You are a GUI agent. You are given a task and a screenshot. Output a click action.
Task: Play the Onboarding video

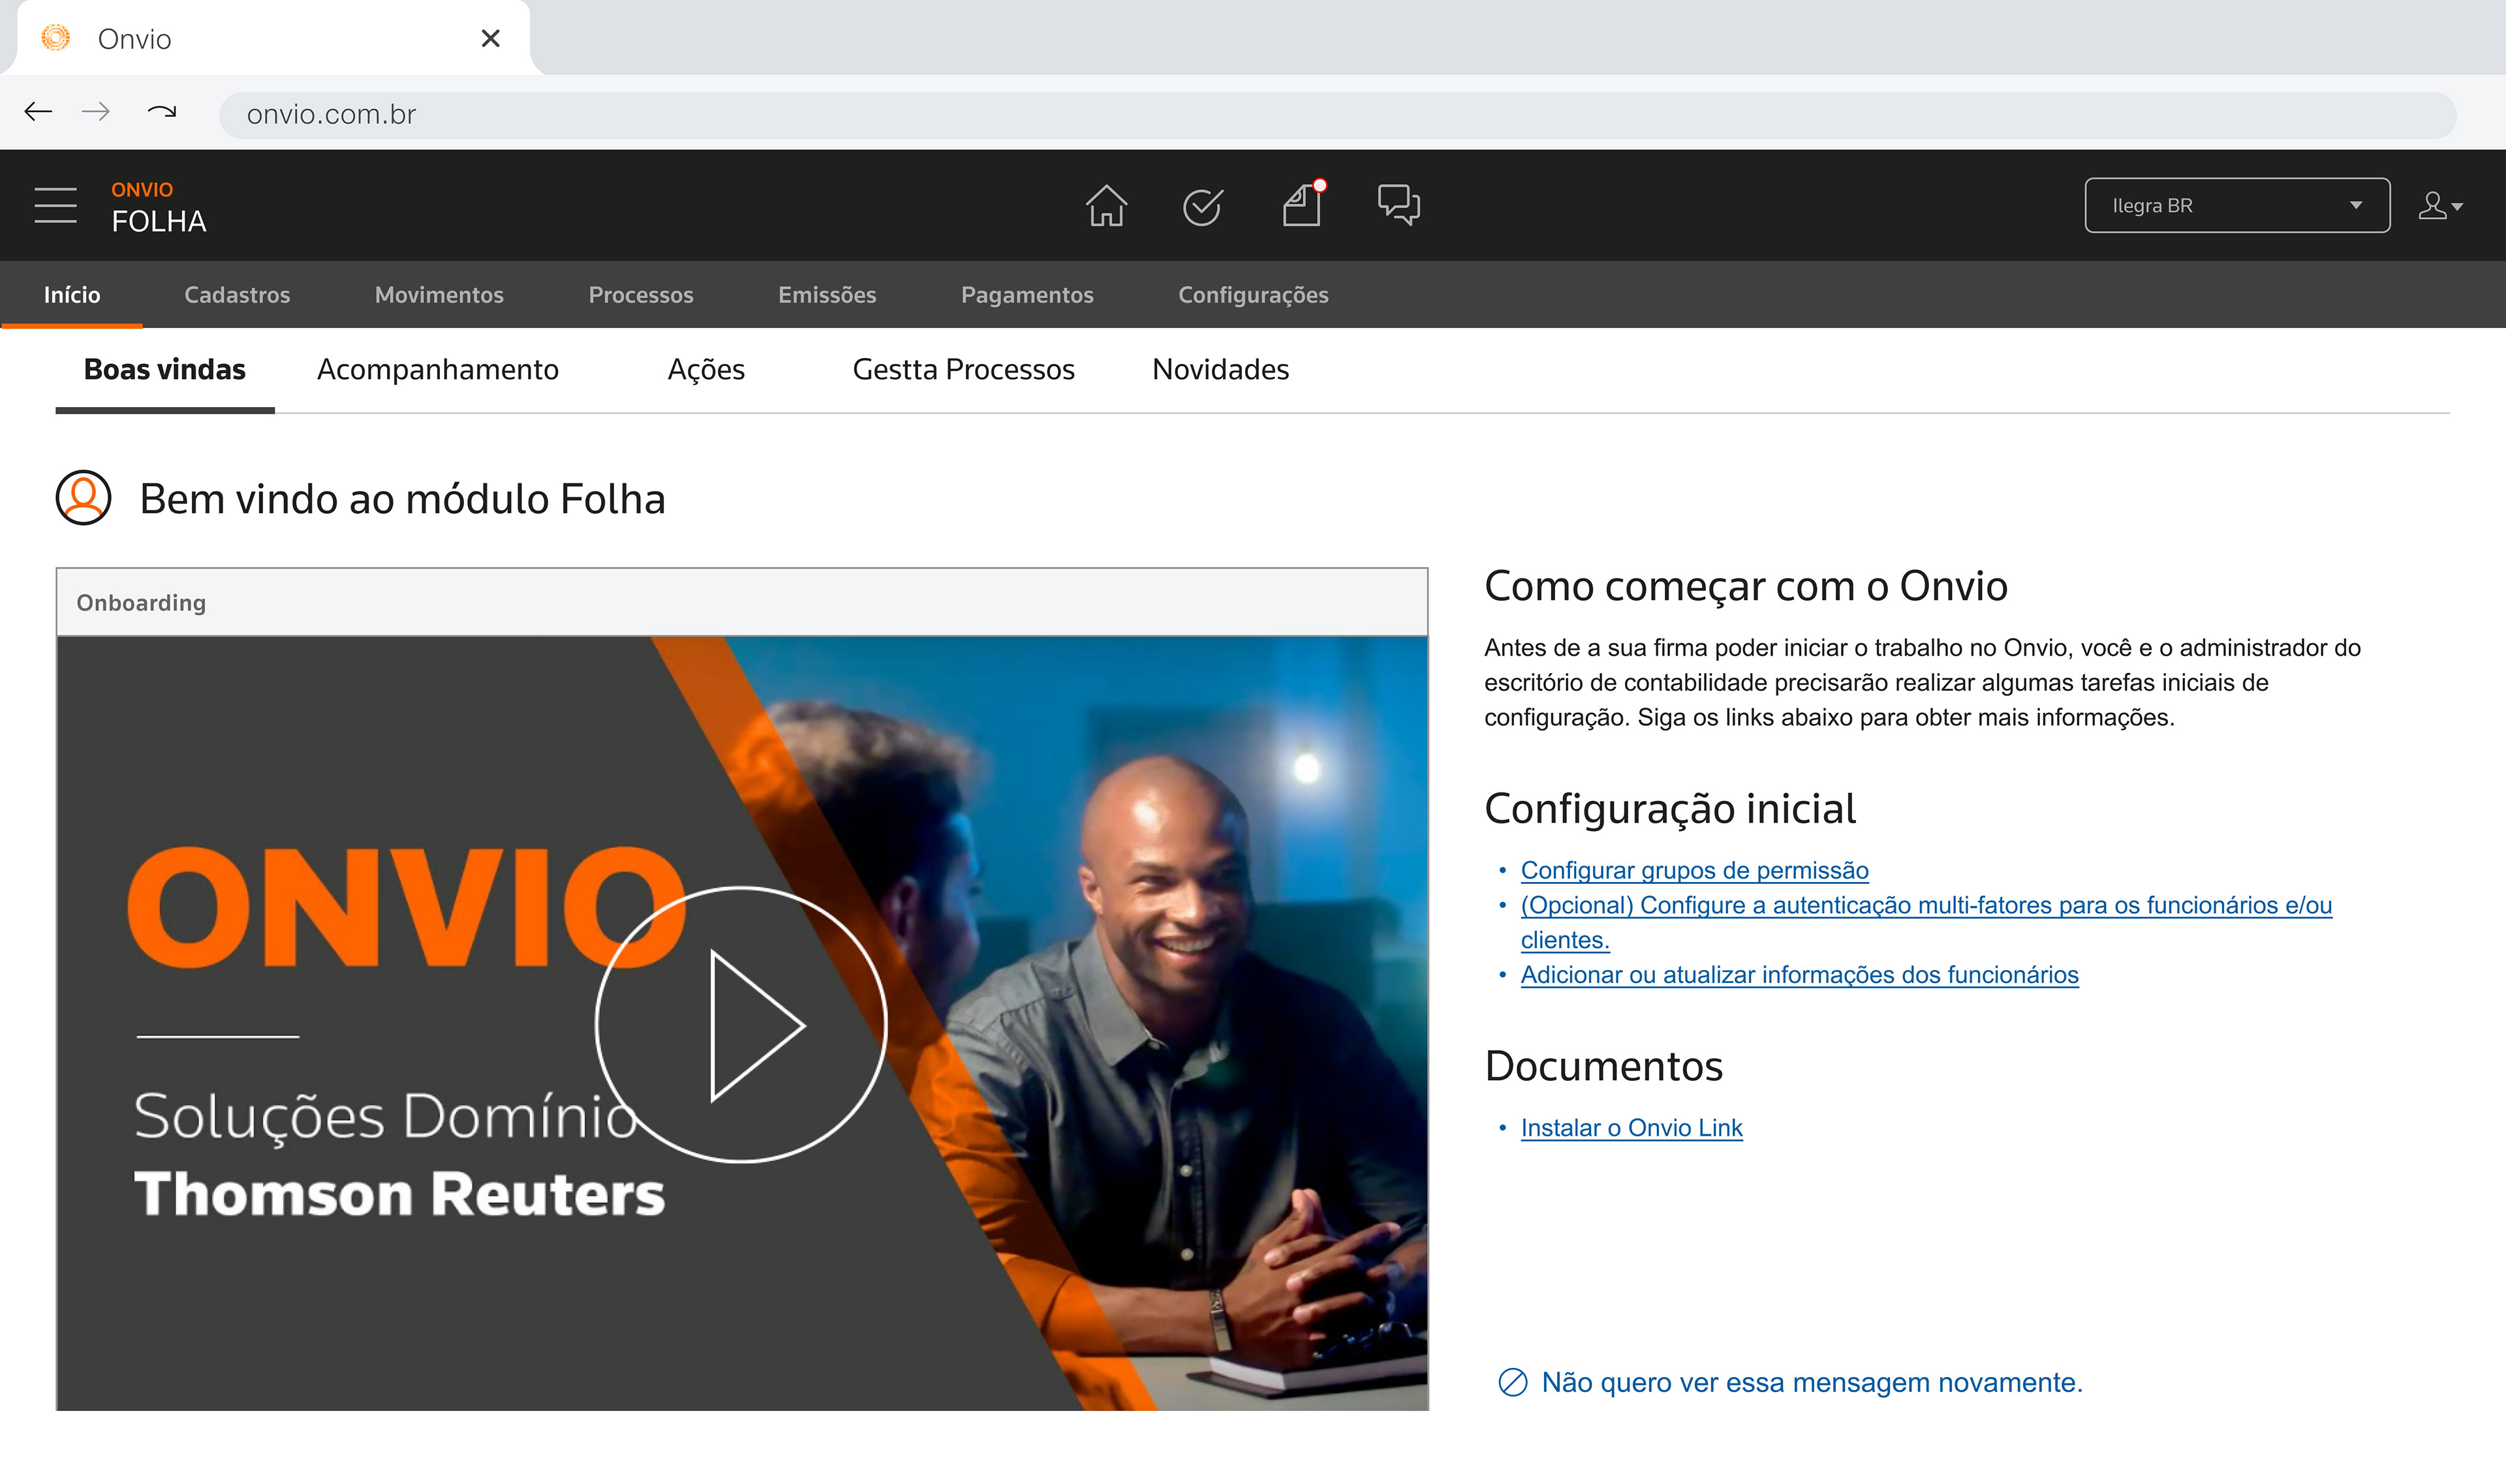pos(741,1025)
